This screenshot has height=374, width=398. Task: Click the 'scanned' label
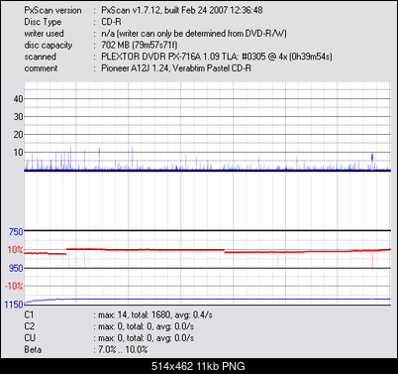[x=40, y=57]
